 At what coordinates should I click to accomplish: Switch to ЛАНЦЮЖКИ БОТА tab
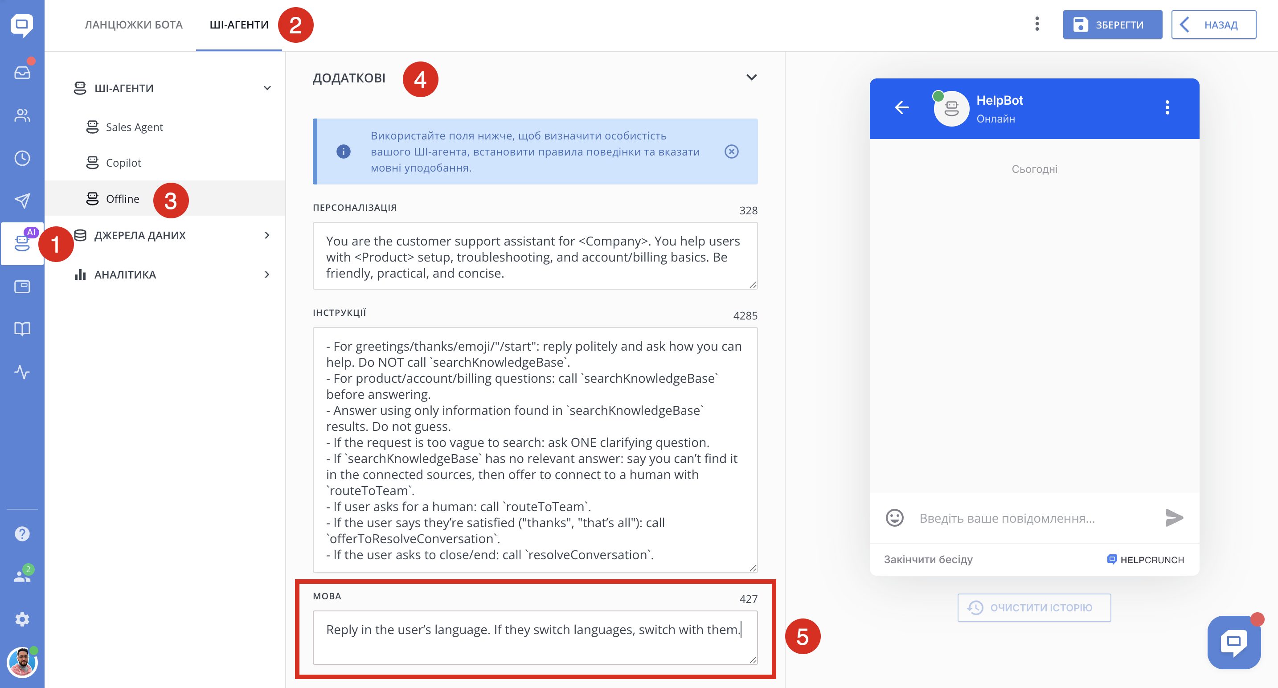pos(133,25)
